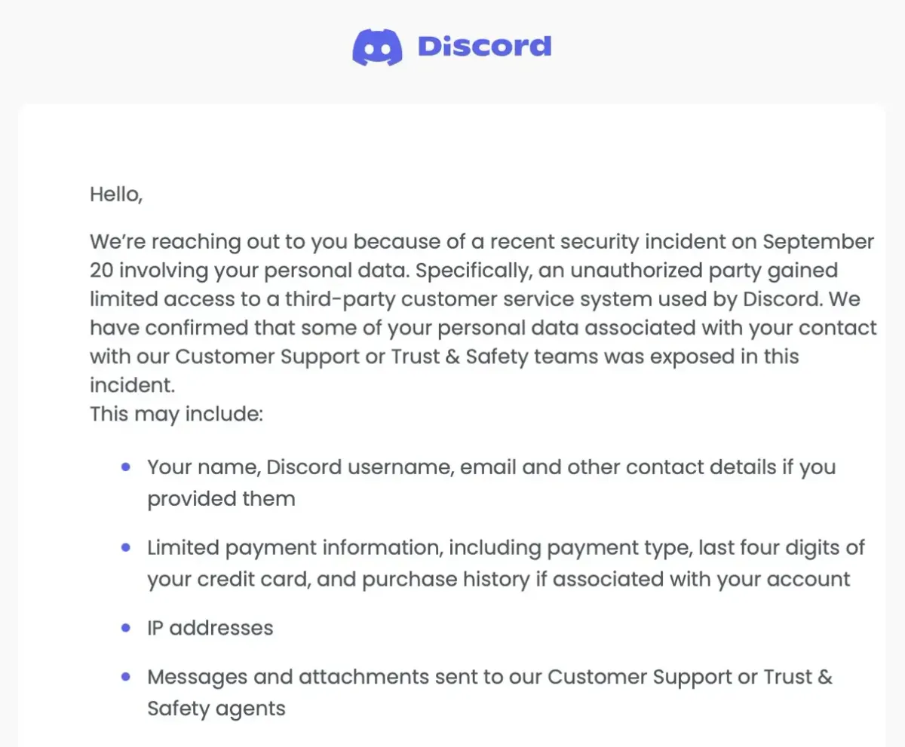This screenshot has height=747, width=905.
Task: Click "Safety agents" at the list's end
Action: click(216, 709)
